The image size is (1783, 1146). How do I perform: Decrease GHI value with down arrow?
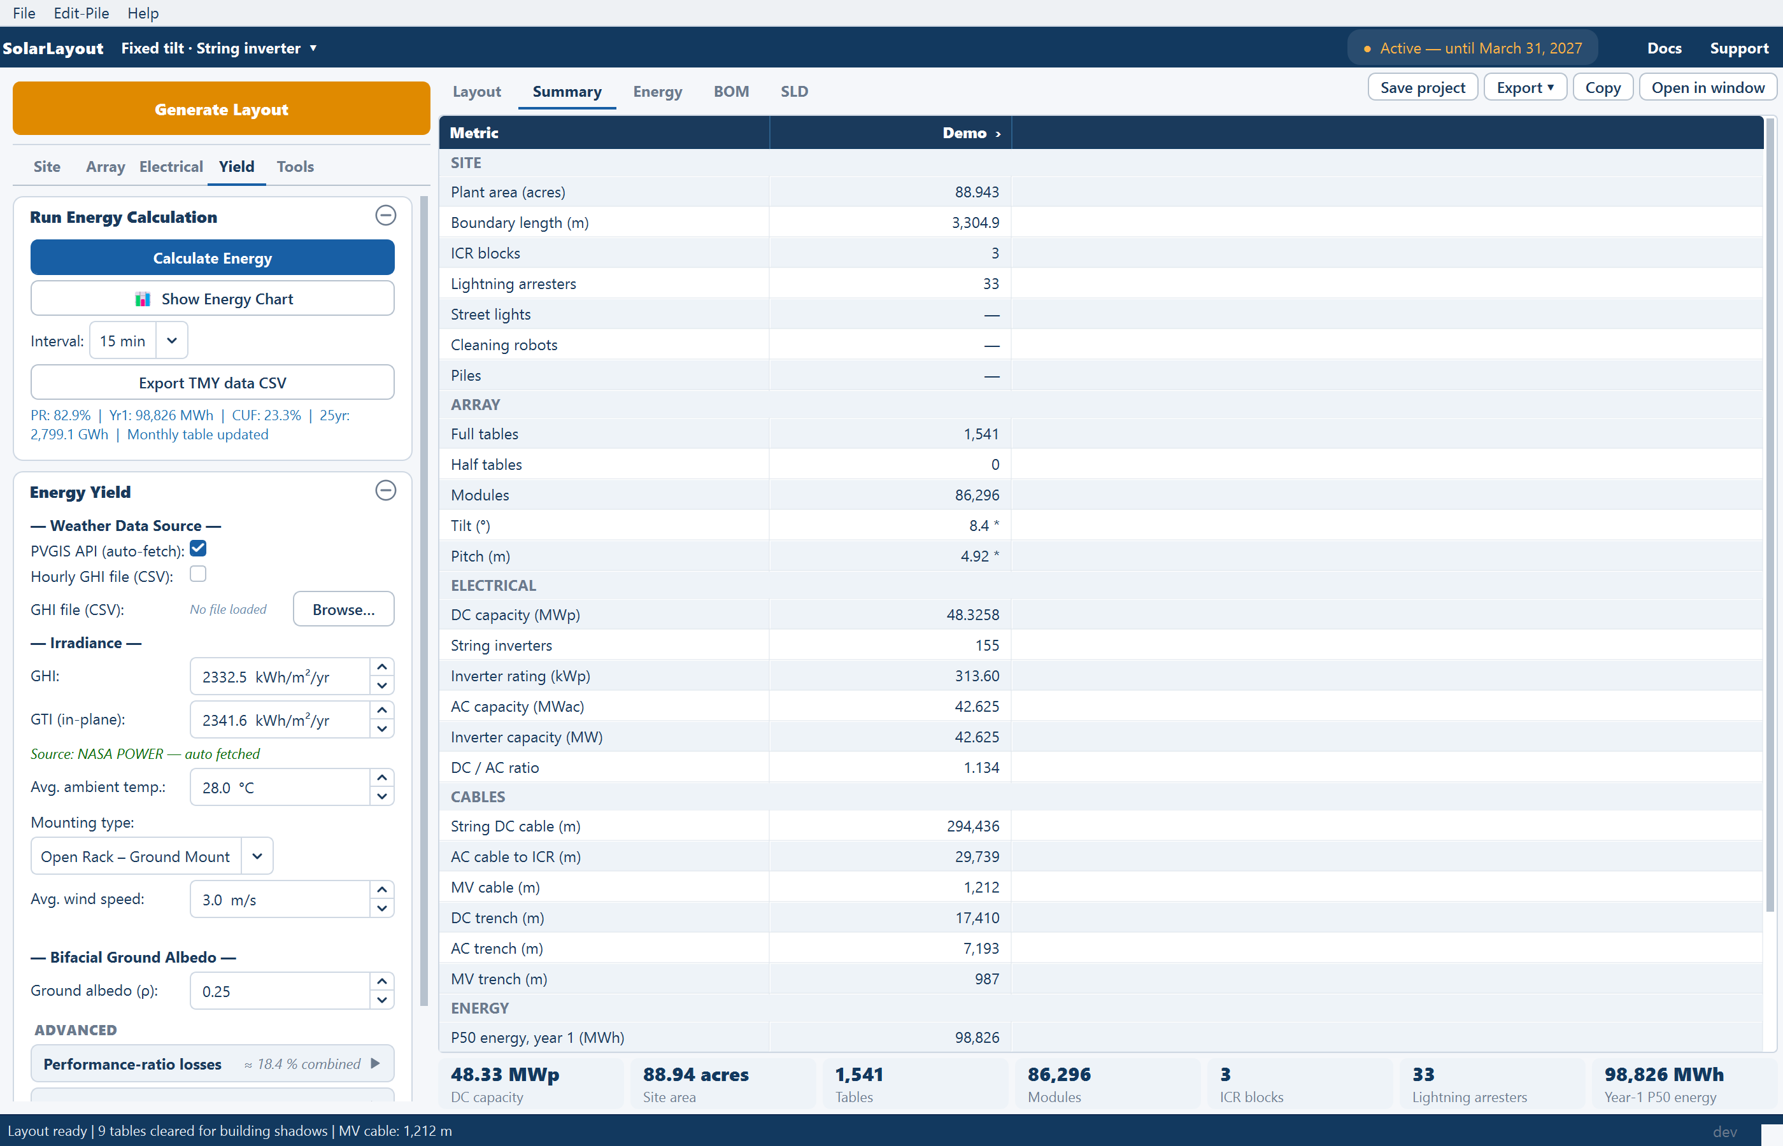coord(381,685)
